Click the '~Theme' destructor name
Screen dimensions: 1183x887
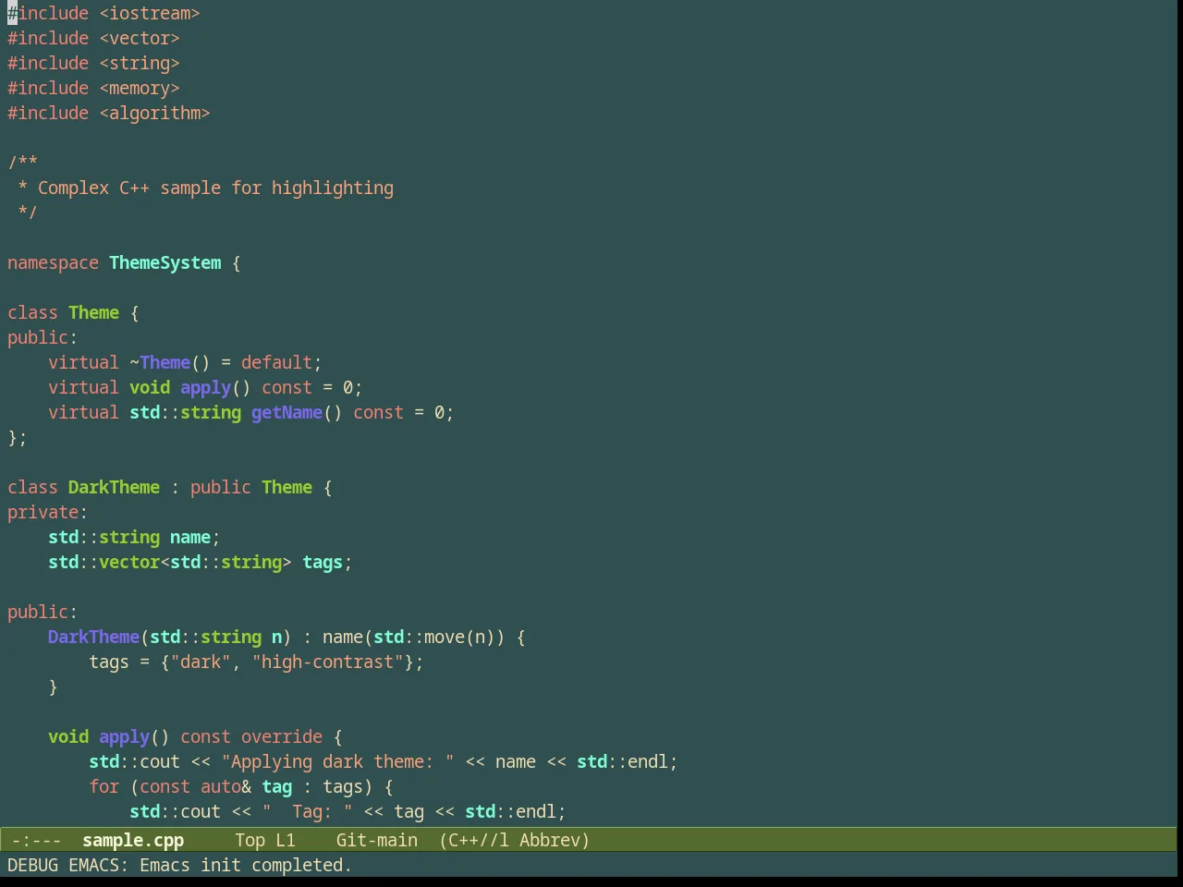[160, 362]
